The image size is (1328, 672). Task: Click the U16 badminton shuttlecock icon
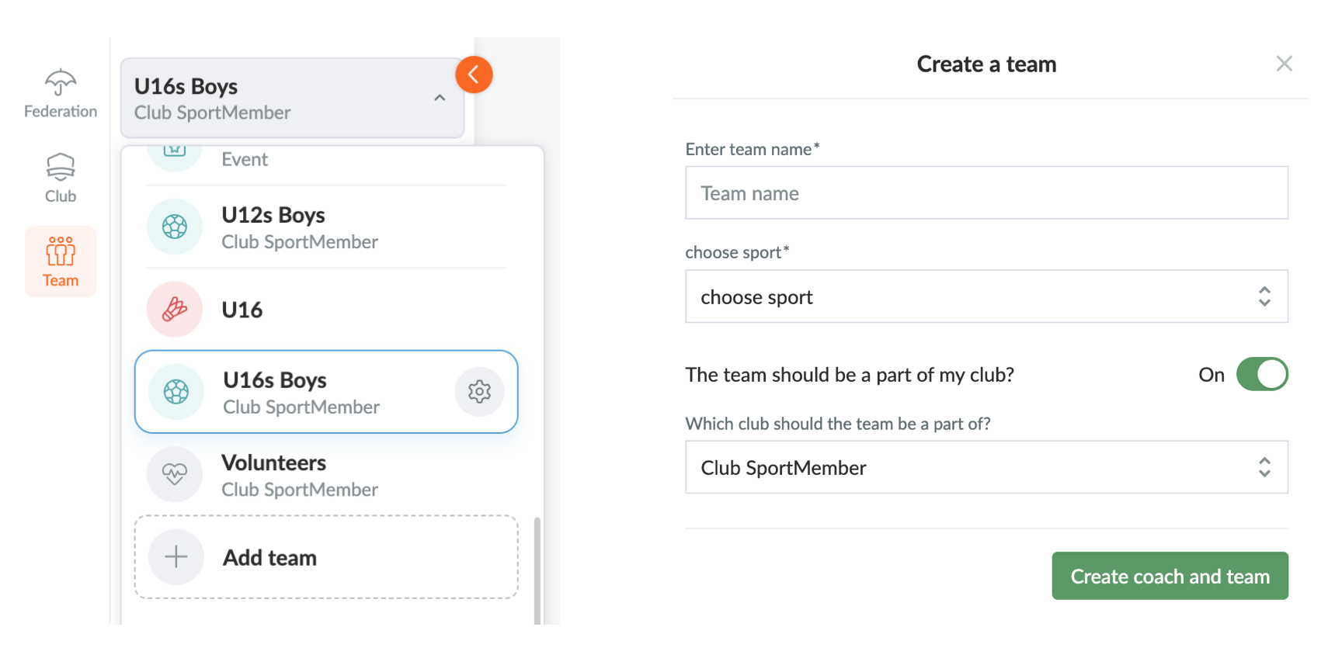175,309
